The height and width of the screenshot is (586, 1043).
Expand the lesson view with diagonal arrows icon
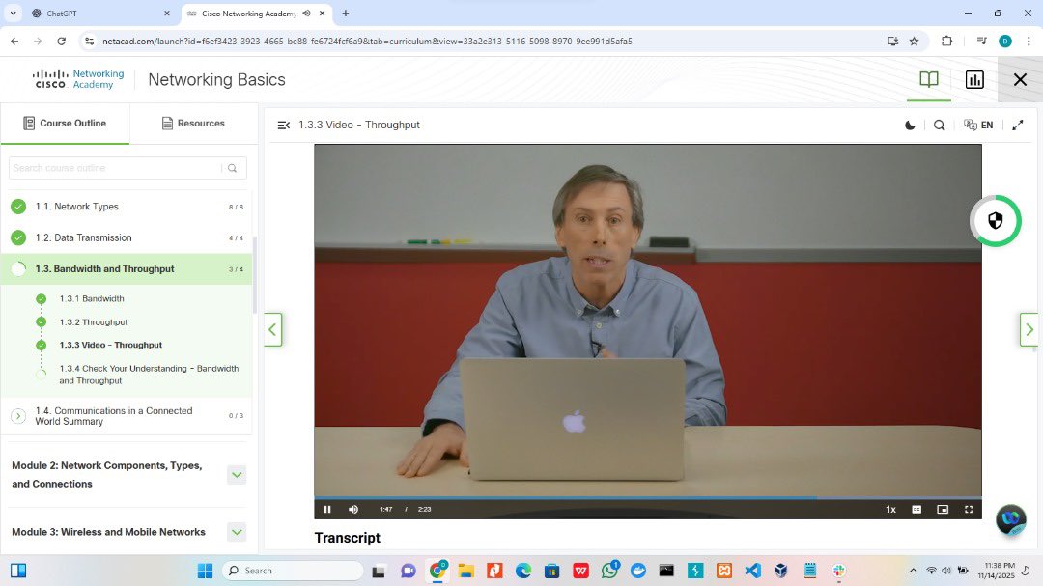coord(1017,125)
